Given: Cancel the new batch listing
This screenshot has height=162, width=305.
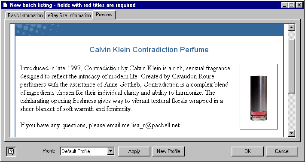Looking at the screenshot, I should tap(282, 151).
